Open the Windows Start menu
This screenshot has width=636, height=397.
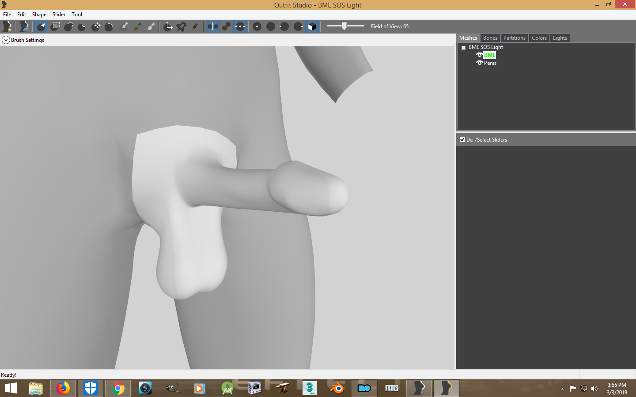(x=11, y=388)
